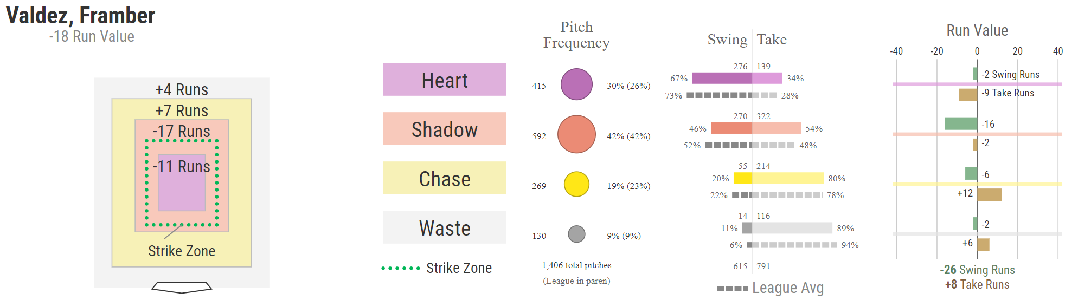
Task: Click the purple Heart pitch frequency circle
Action: (x=576, y=84)
